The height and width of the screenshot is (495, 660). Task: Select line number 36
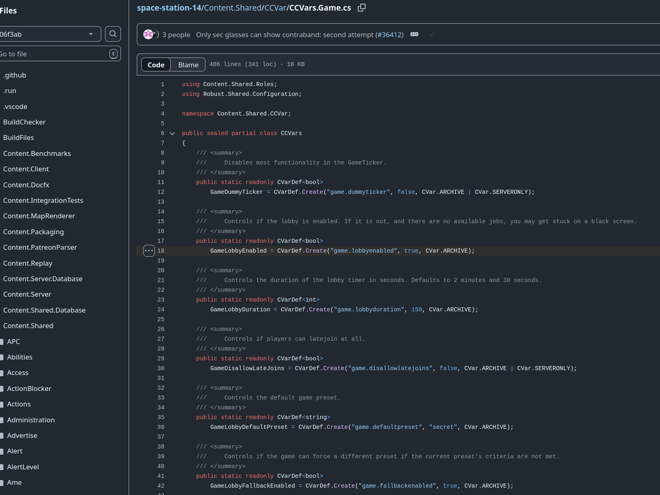click(x=161, y=427)
